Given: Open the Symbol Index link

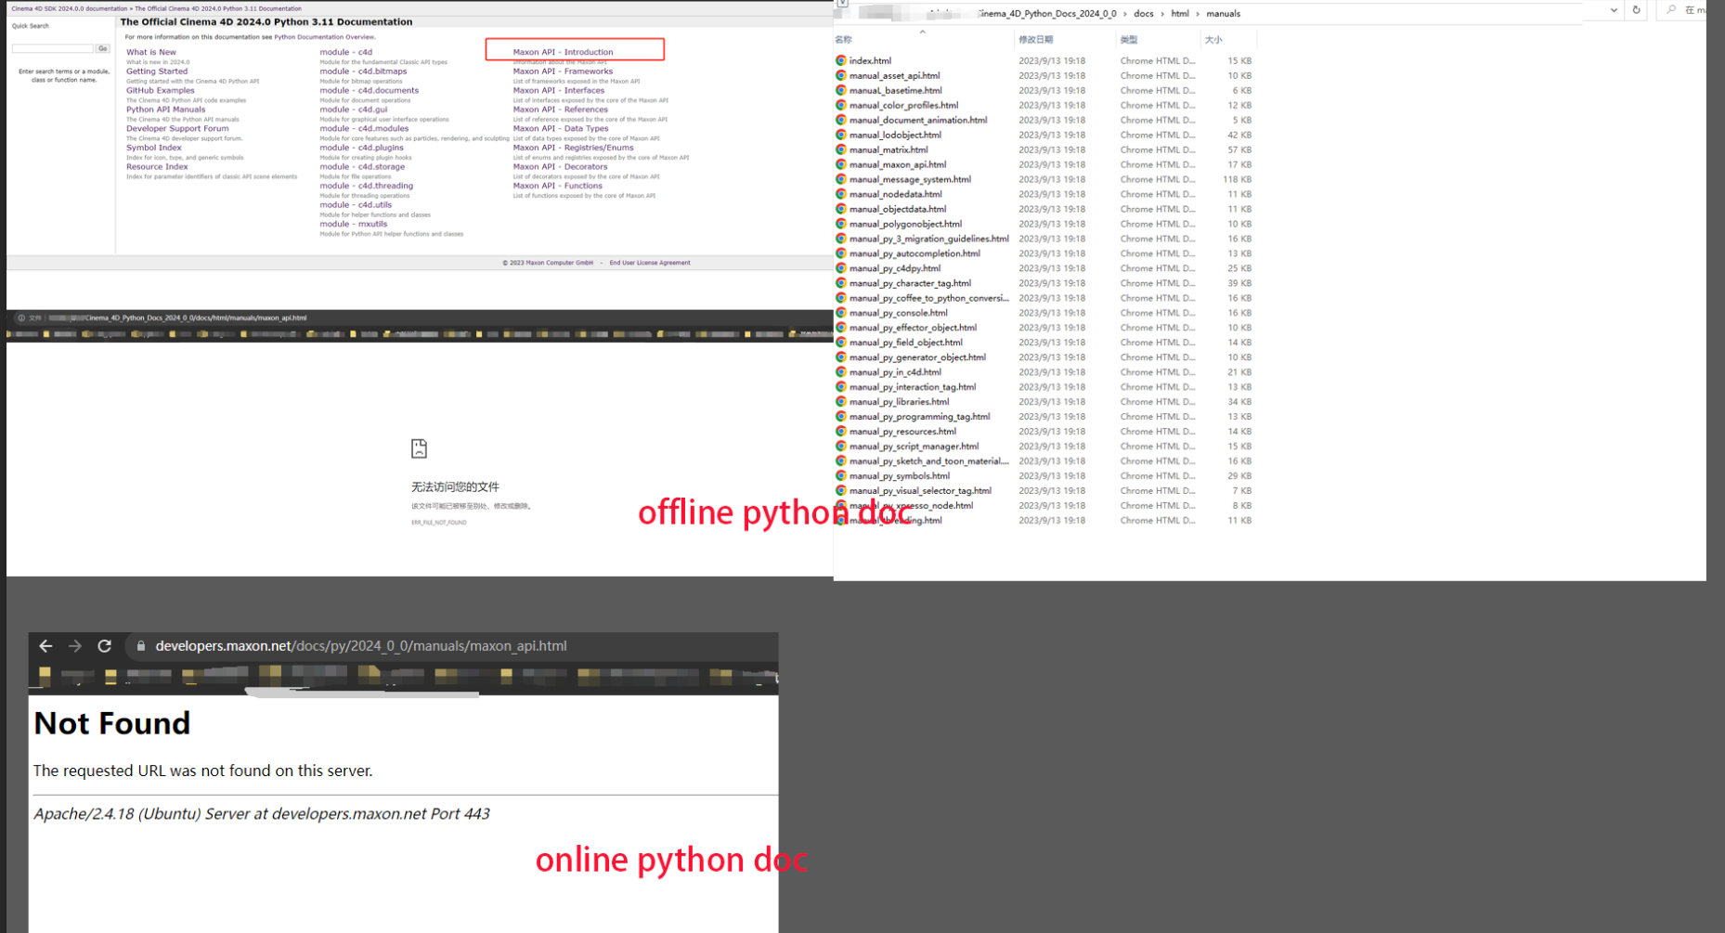Looking at the screenshot, I should point(154,148).
